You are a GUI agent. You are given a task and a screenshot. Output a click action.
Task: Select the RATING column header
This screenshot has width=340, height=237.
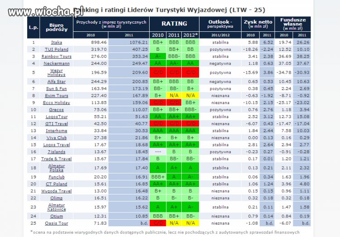(x=174, y=24)
